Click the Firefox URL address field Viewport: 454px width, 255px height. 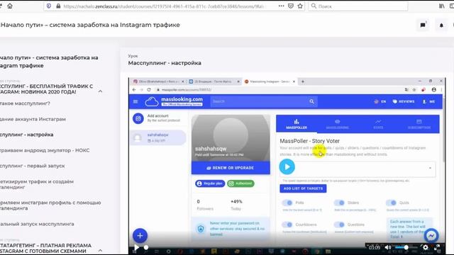(x=164, y=6)
